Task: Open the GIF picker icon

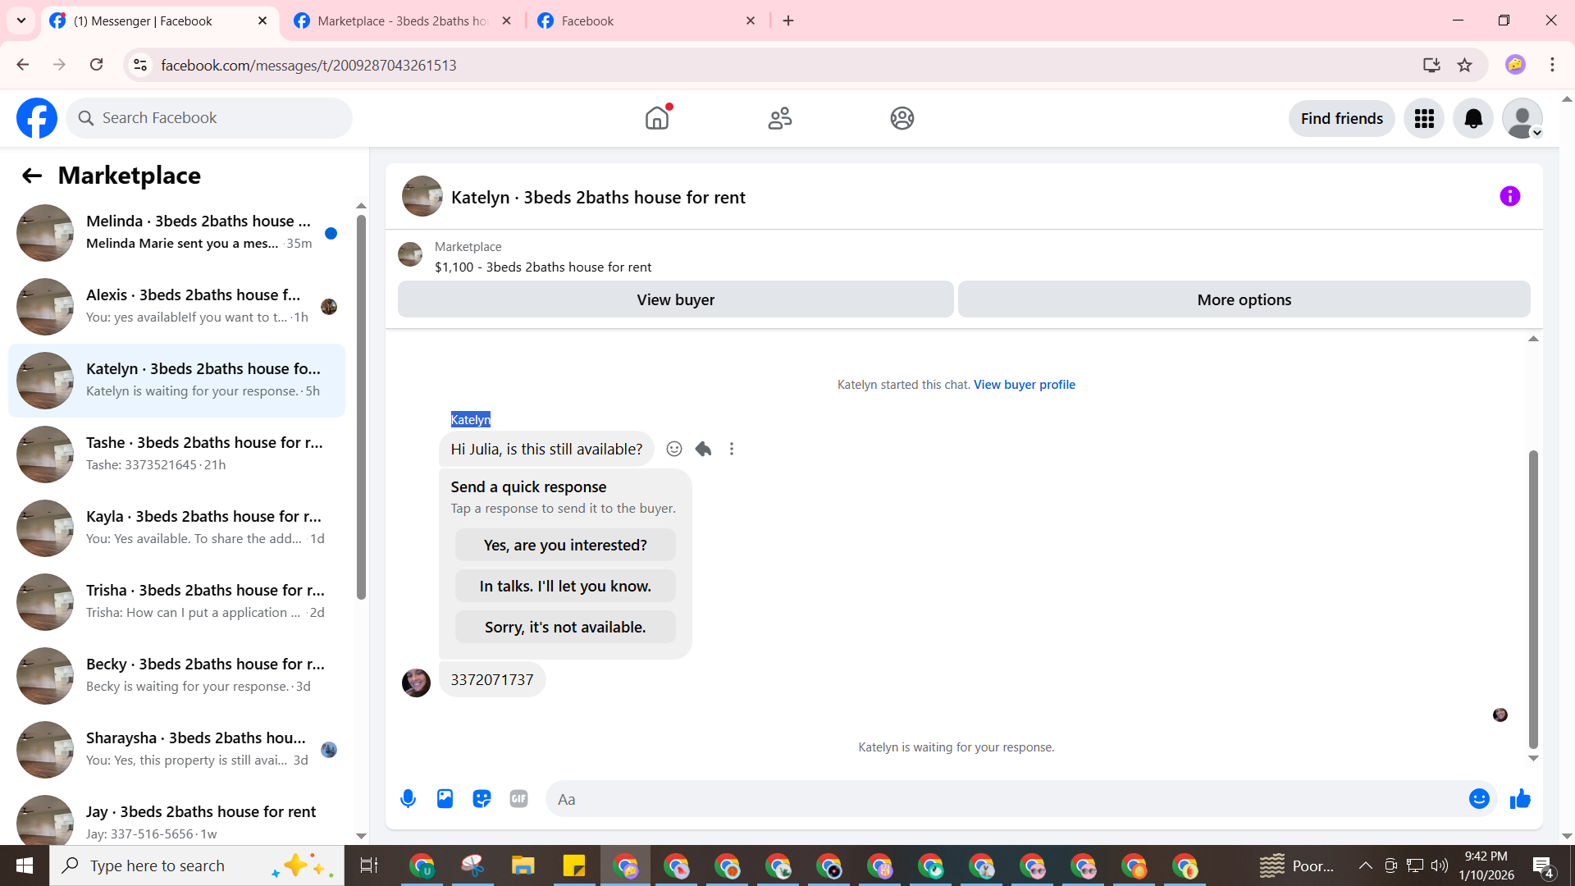Action: [518, 798]
